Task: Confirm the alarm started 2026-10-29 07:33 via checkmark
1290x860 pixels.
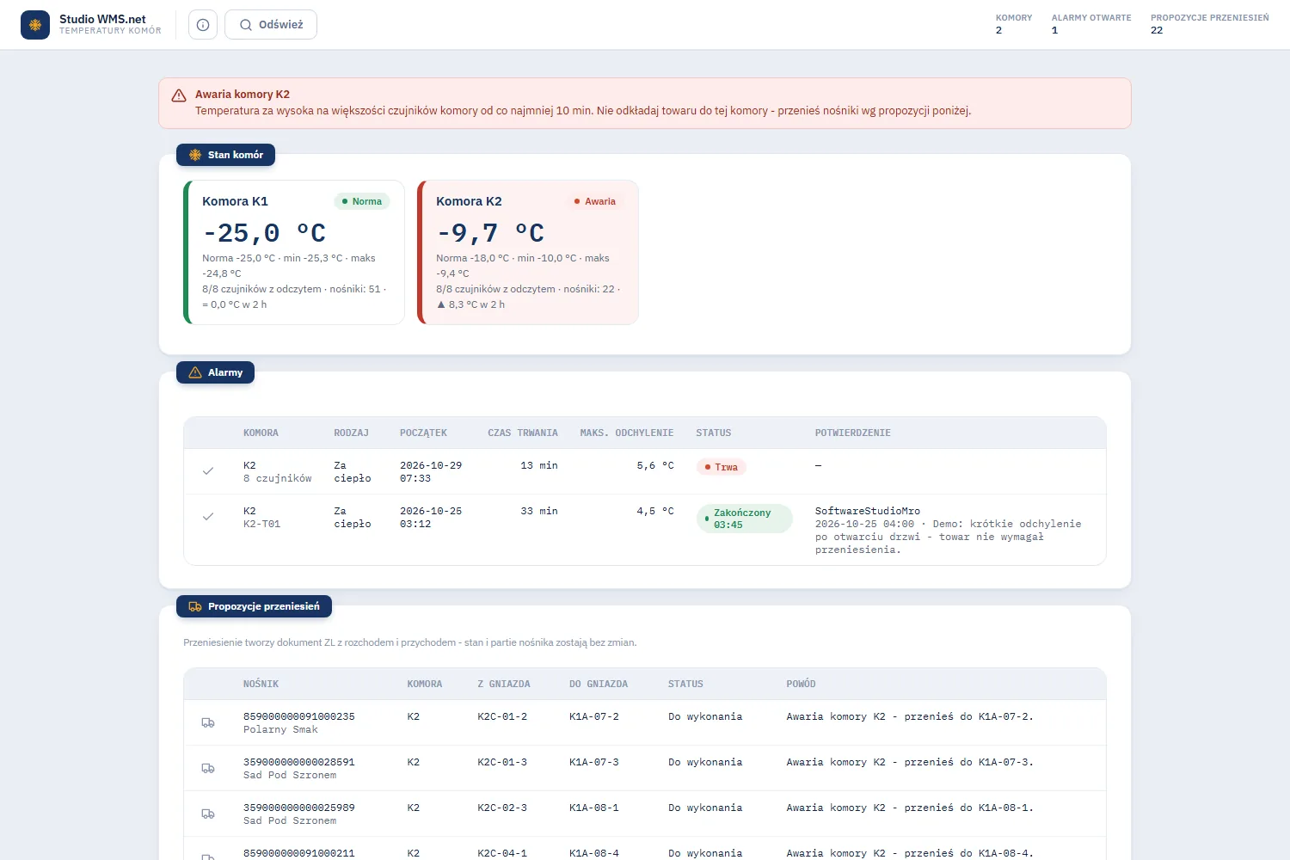Action: pyautogui.click(x=208, y=471)
